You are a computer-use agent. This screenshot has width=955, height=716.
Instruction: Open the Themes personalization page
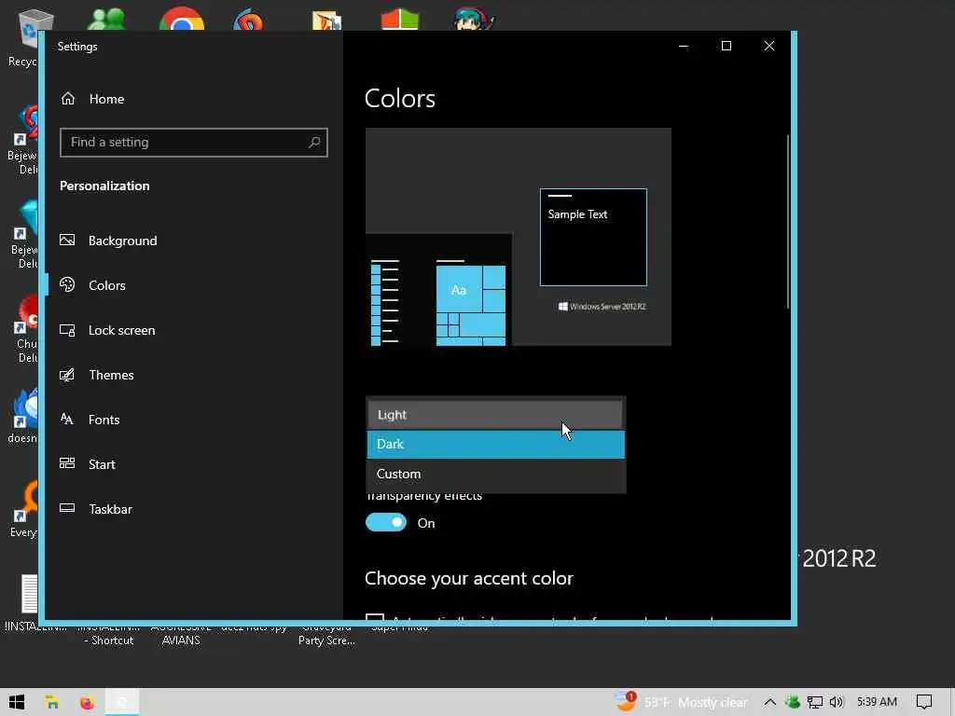(111, 375)
